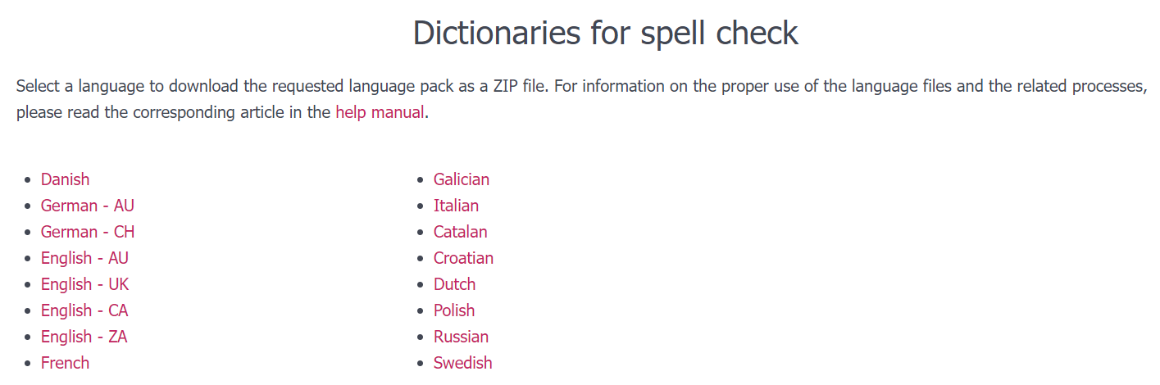Get the English - UK language pack
The width and height of the screenshot is (1160, 385).
(84, 284)
